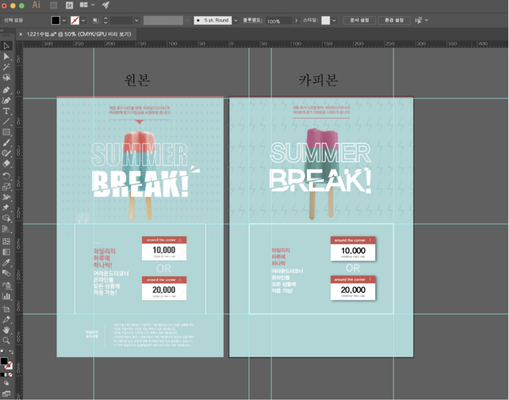Click the control bar stroke swatch

pos(75,20)
